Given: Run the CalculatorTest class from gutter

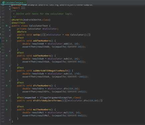Looking at the screenshot, I should click(7, 26).
